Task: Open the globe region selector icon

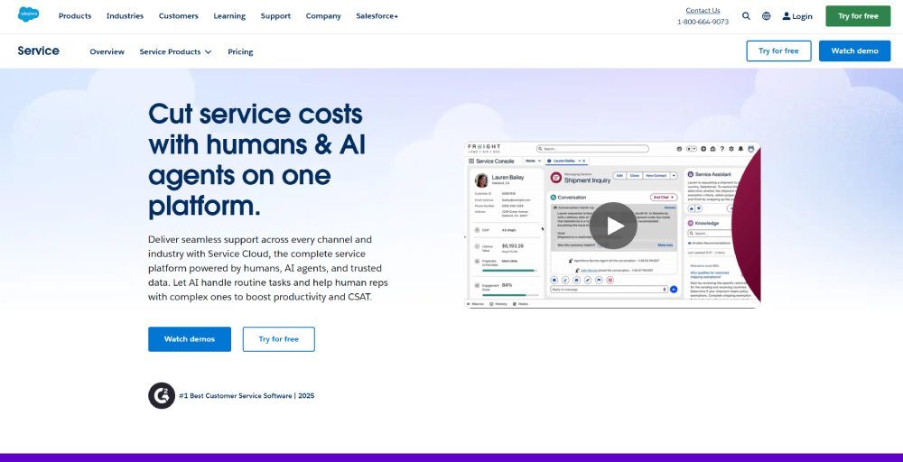Action: coord(767,16)
